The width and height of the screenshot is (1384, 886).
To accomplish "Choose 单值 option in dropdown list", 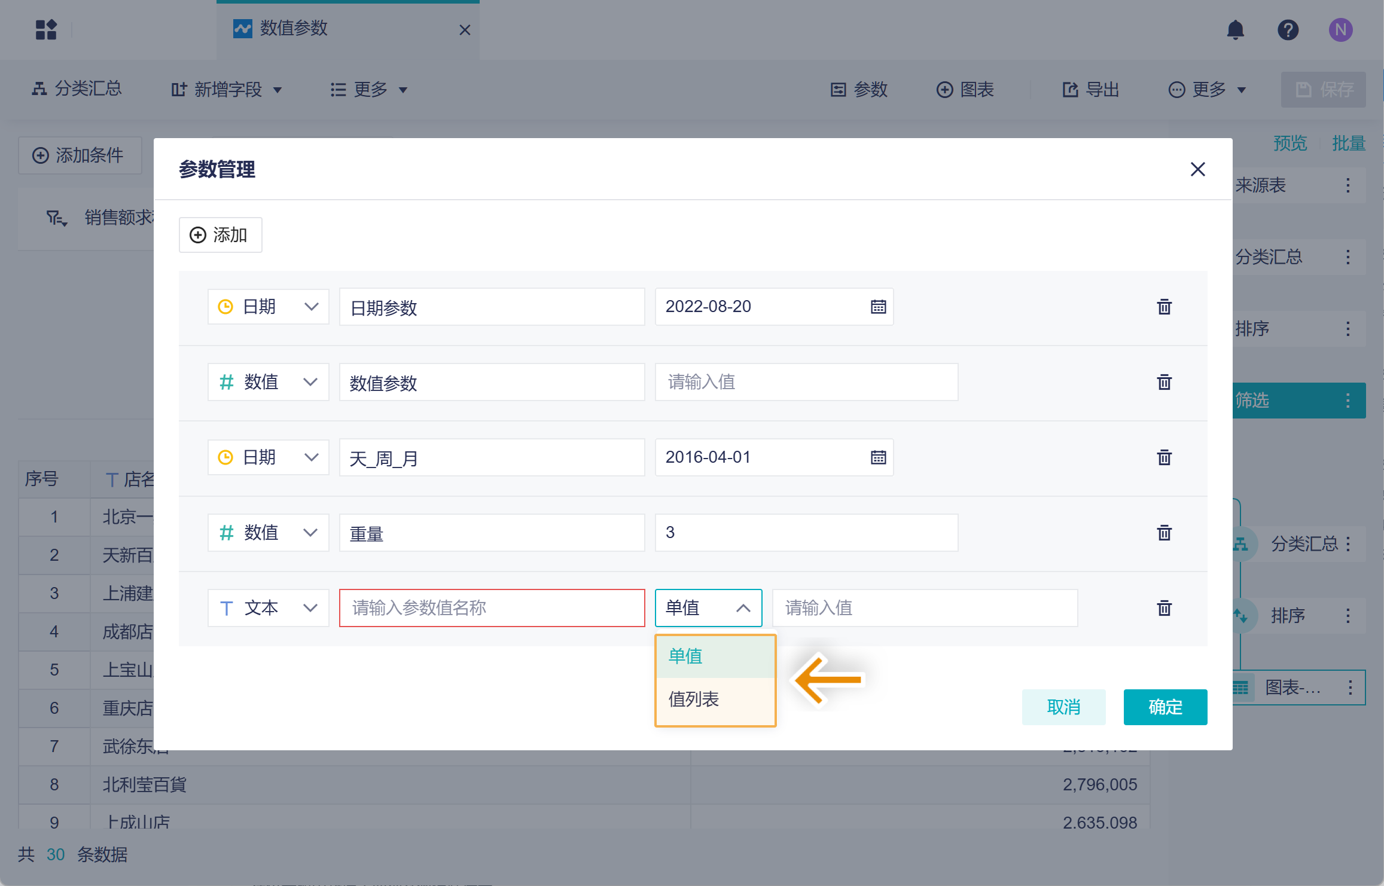I will tap(685, 656).
